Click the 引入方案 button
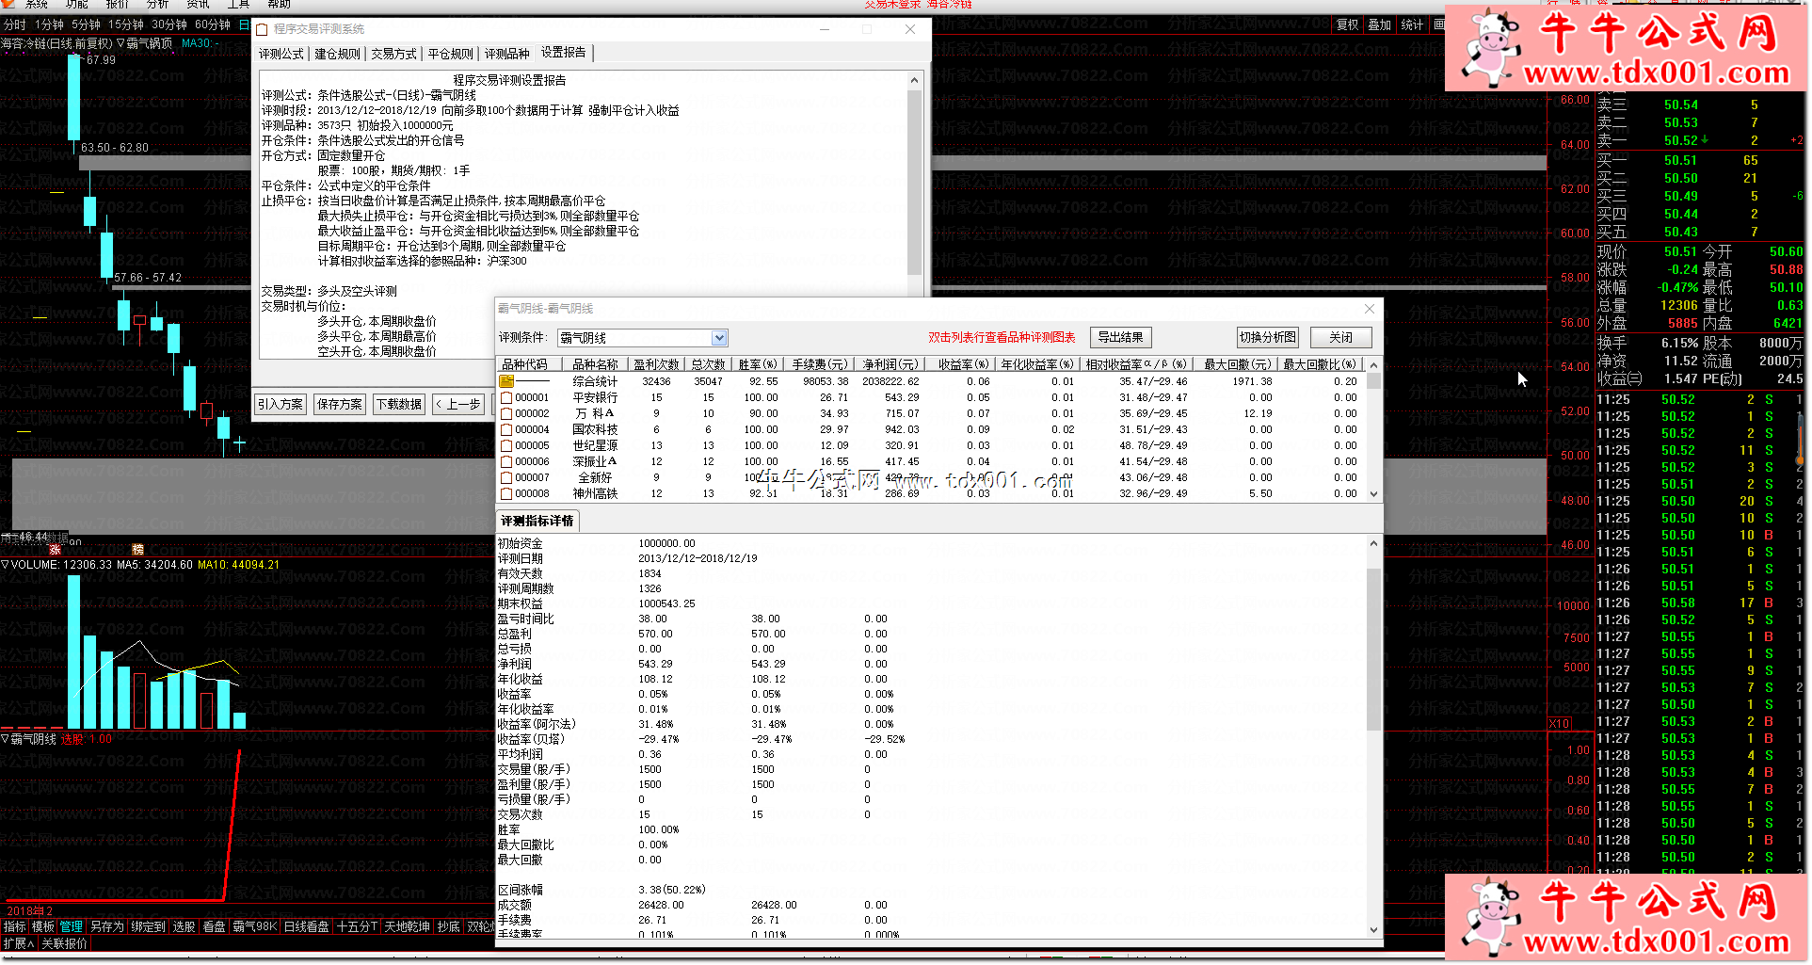The image size is (1812, 965). (281, 404)
